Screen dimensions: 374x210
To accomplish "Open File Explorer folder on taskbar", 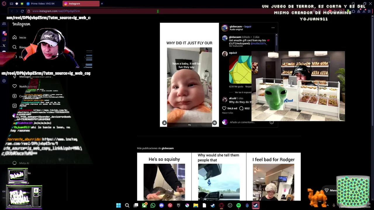I will pyautogui.click(x=196, y=205).
